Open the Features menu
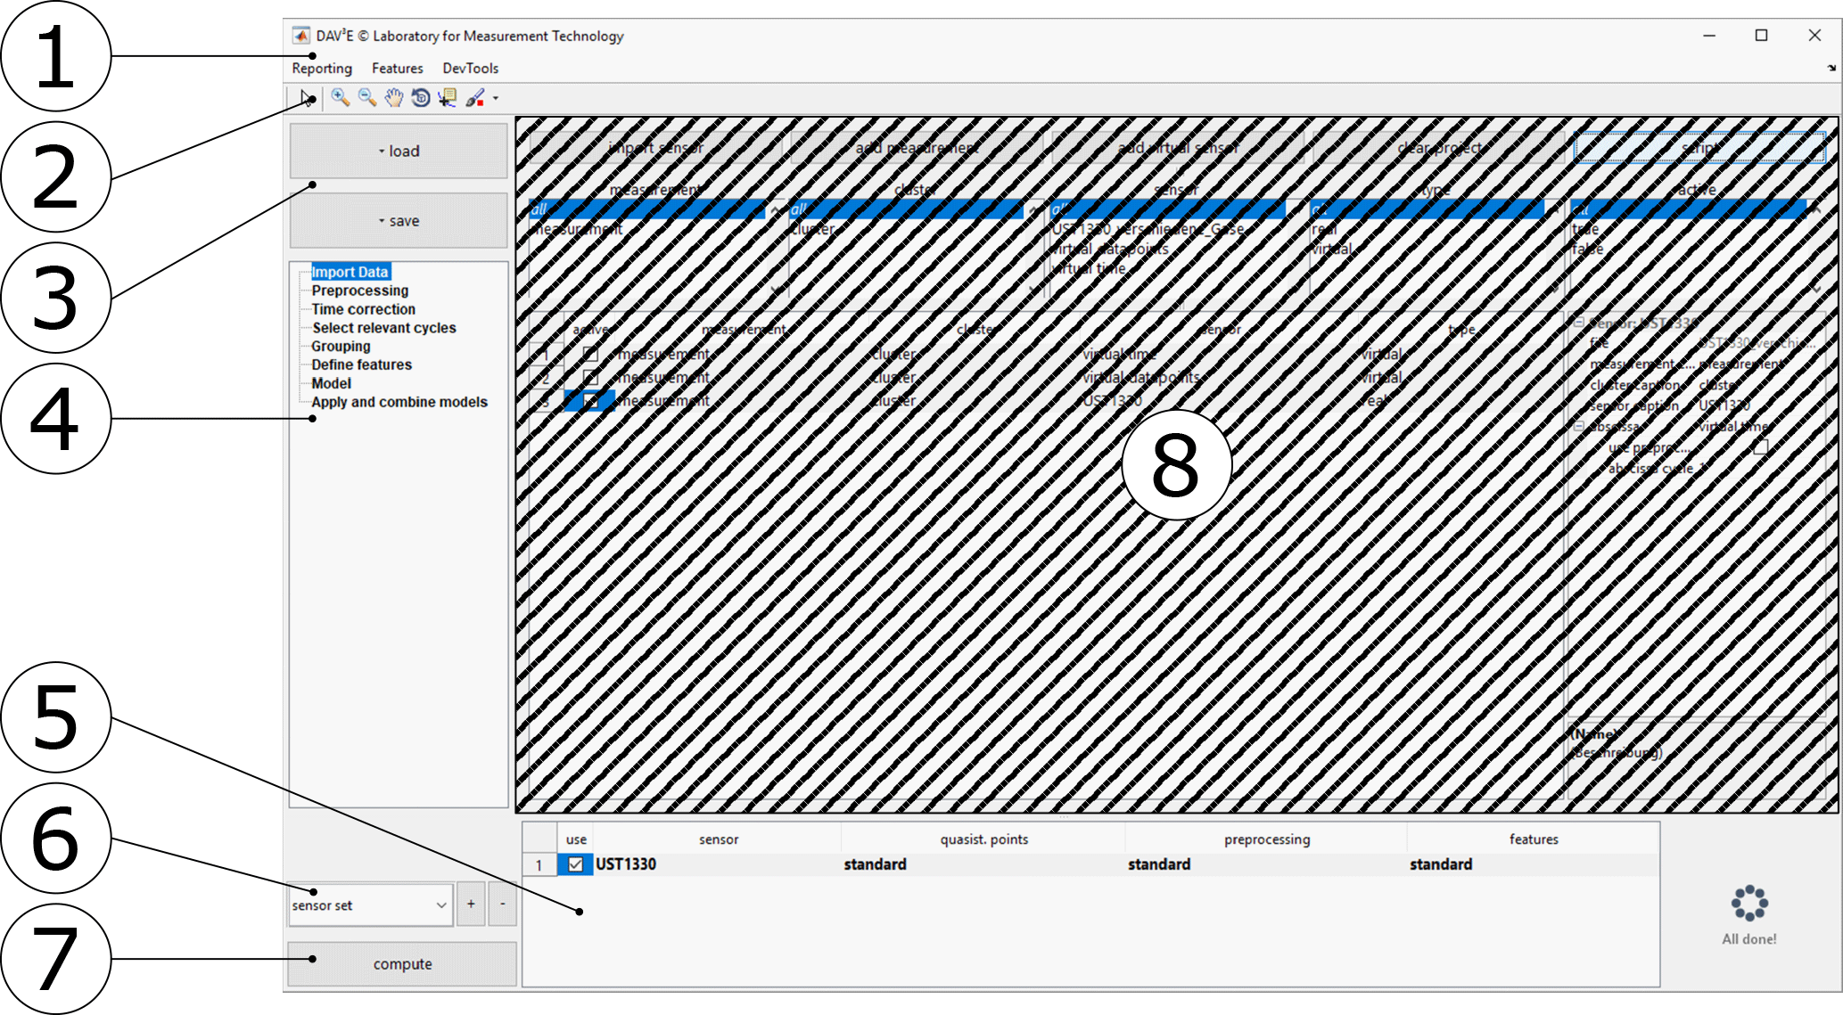The height and width of the screenshot is (1015, 1843). point(397,69)
